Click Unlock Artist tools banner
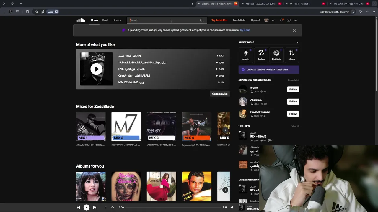 tap(269, 70)
